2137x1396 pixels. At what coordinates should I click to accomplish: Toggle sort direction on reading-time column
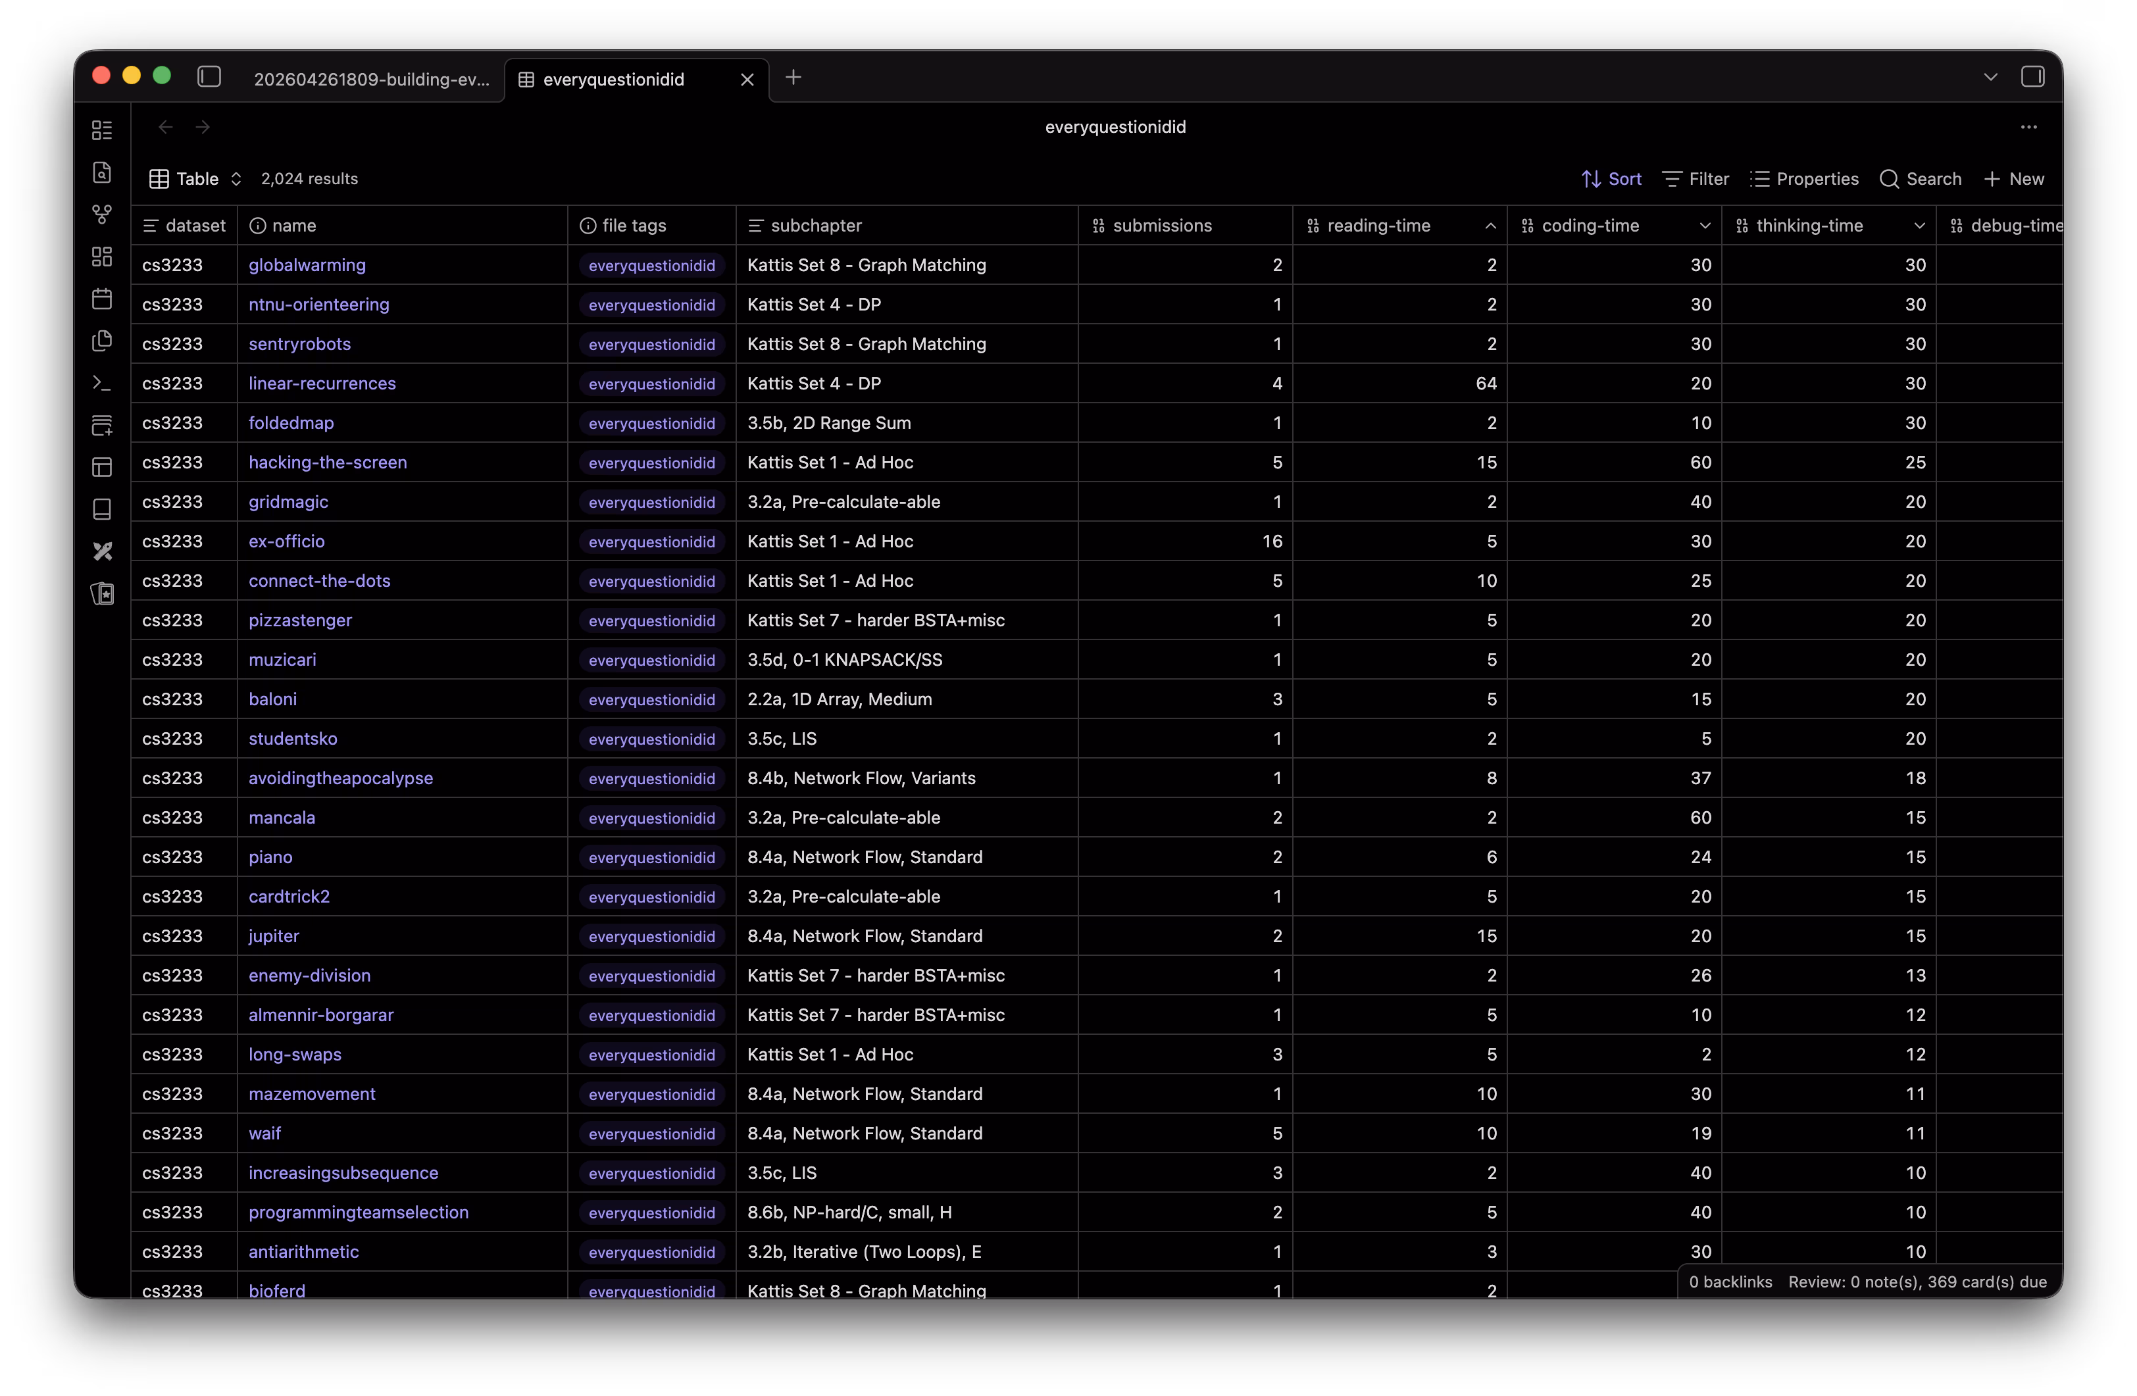pyautogui.click(x=1490, y=226)
